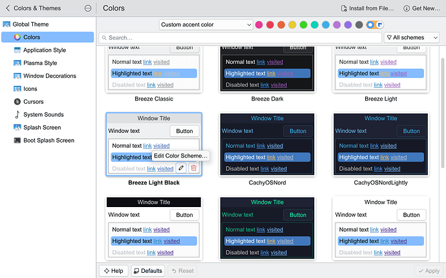Click the color schemes vertical scrollbar
Image resolution: width=446 pixels, height=278 pixels.
[442, 113]
